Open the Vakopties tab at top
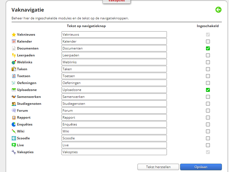Viewport: 229px width, 172px height. [116, 1]
